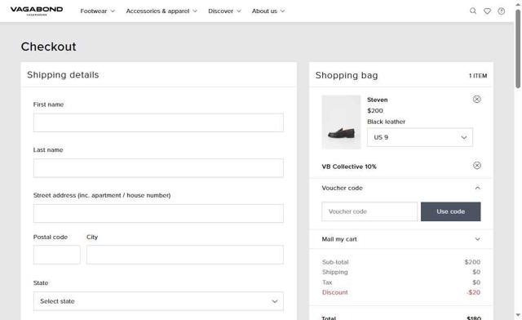This screenshot has width=522, height=320.
Task: Open the Select state dropdown
Action: 158,301
